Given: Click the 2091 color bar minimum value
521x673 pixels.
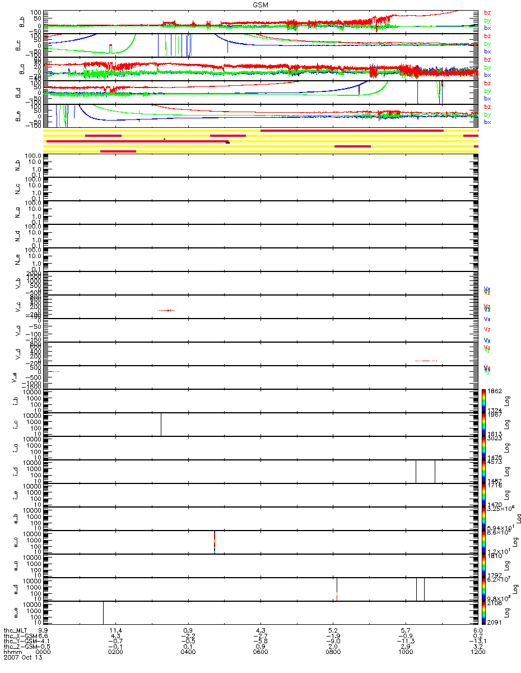Looking at the screenshot, I should [494, 623].
